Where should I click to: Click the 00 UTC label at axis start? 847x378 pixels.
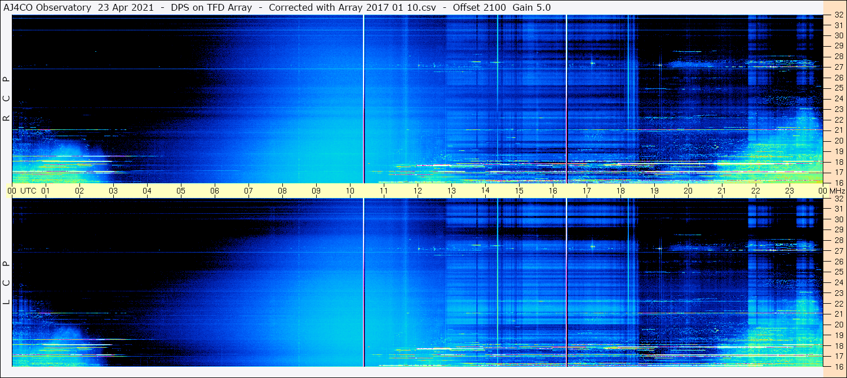23,191
